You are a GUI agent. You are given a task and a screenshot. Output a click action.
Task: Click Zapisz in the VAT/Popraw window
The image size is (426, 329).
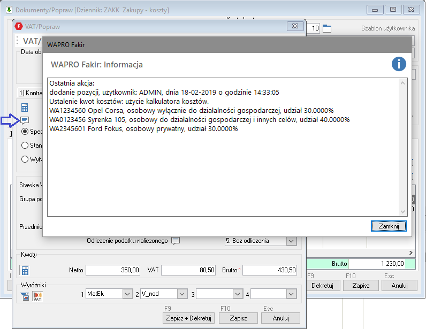coord(238,318)
